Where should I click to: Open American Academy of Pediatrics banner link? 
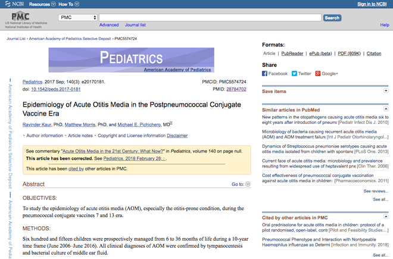point(177,70)
